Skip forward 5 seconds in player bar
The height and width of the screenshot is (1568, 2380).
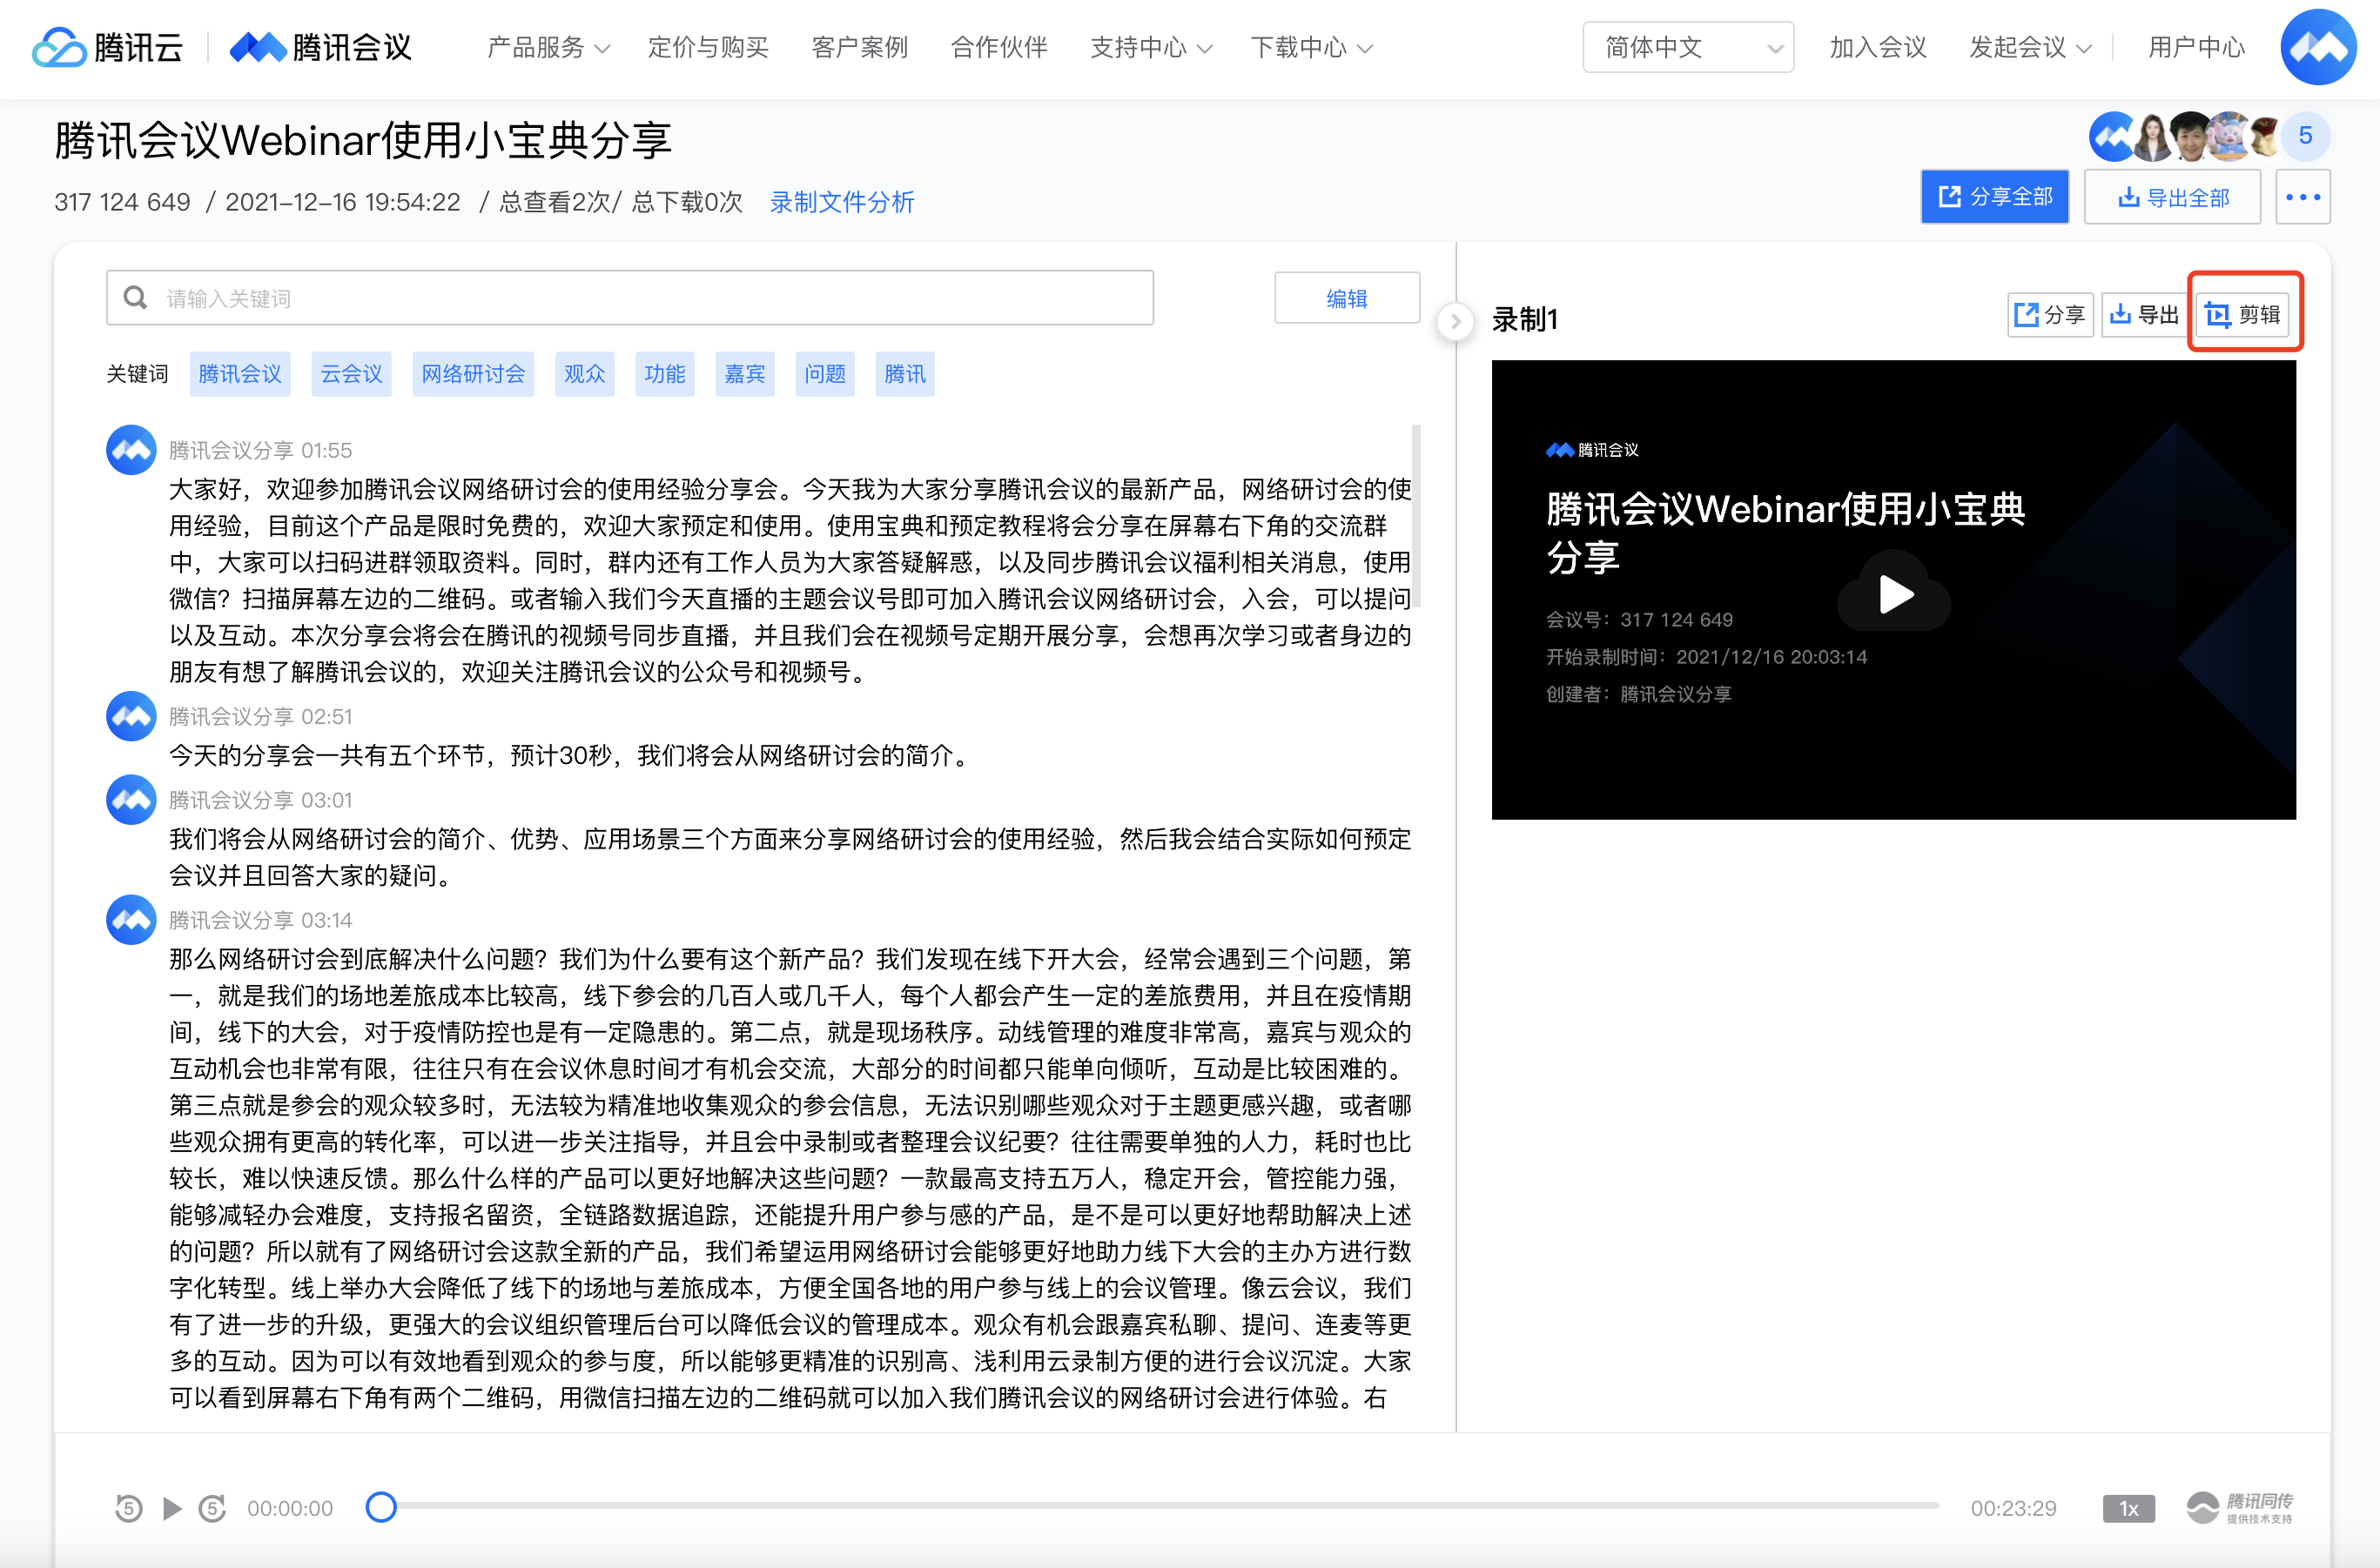(212, 1508)
